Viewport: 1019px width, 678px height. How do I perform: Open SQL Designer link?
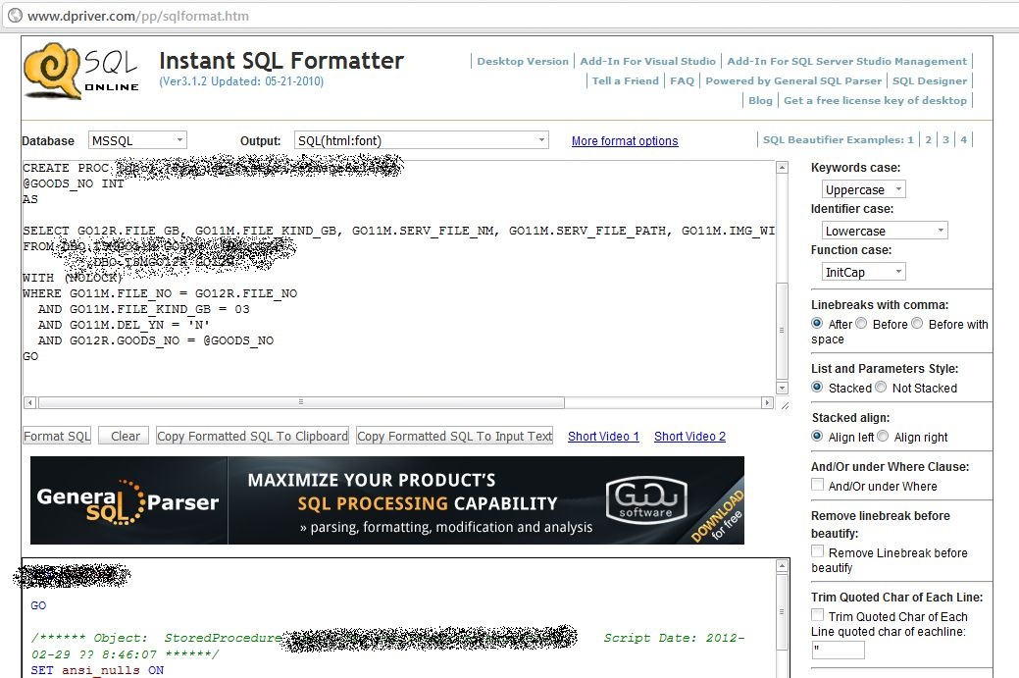coord(930,80)
